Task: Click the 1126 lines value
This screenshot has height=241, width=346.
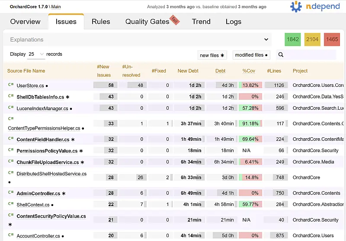Action: click(279, 85)
